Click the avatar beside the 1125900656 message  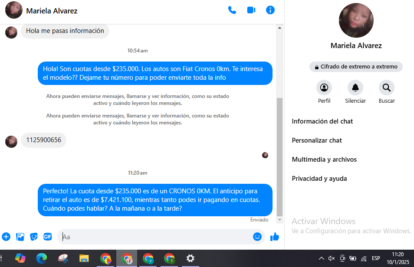click(x=11, y=142)
